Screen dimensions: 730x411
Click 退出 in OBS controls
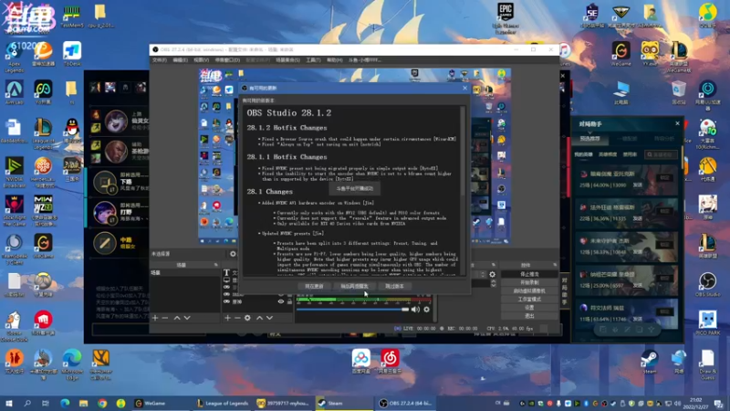coord(529,316)
